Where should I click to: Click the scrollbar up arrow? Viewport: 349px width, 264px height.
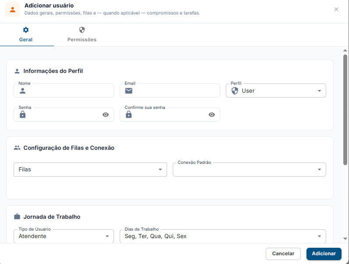[345, 51]
